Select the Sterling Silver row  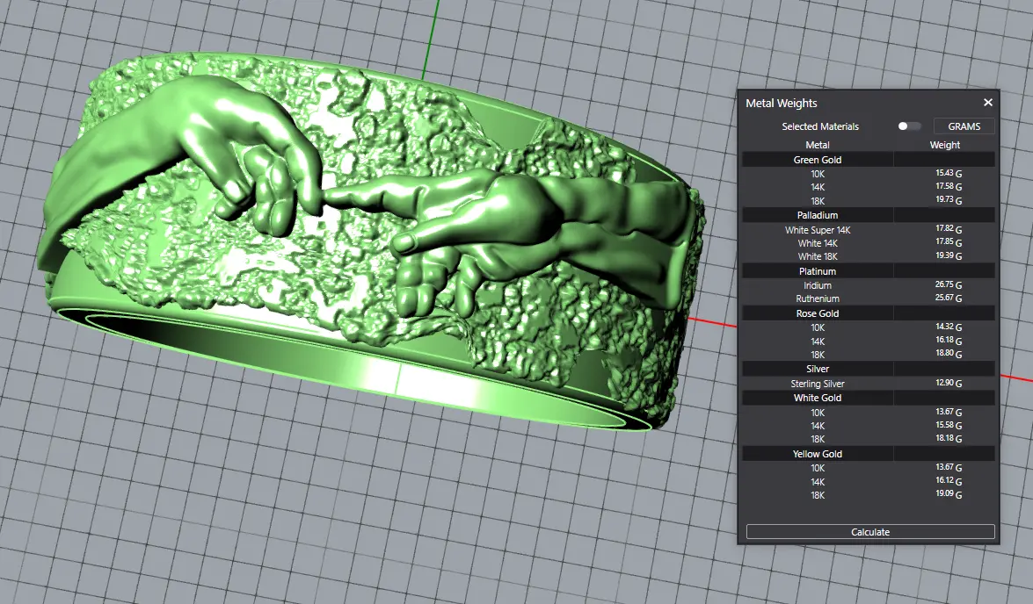point(817,384)
